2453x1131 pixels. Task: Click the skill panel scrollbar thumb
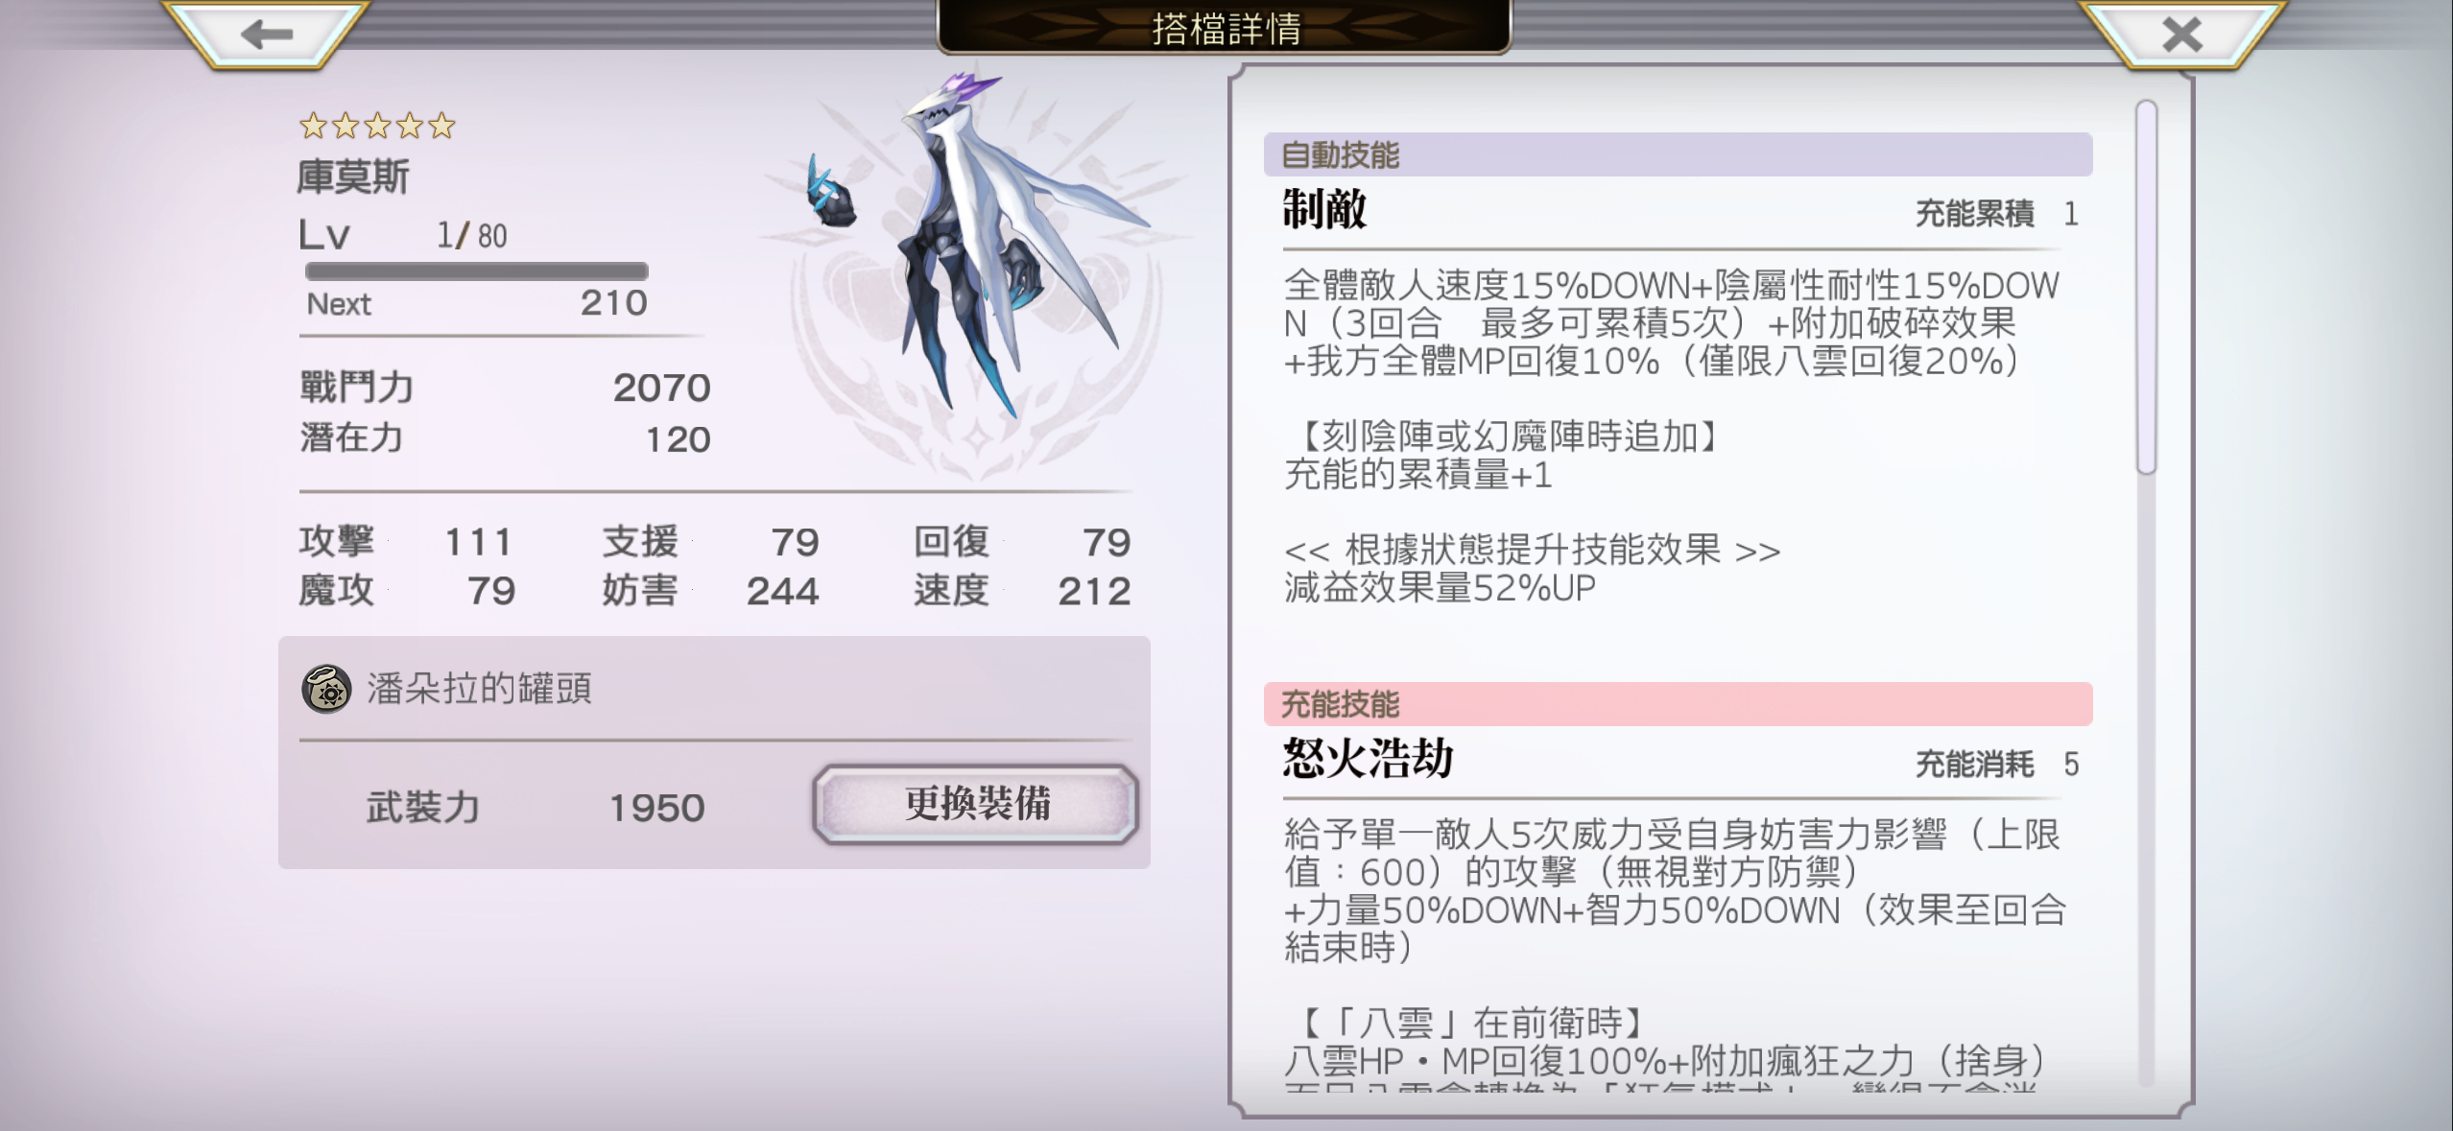pos(2146,286)
